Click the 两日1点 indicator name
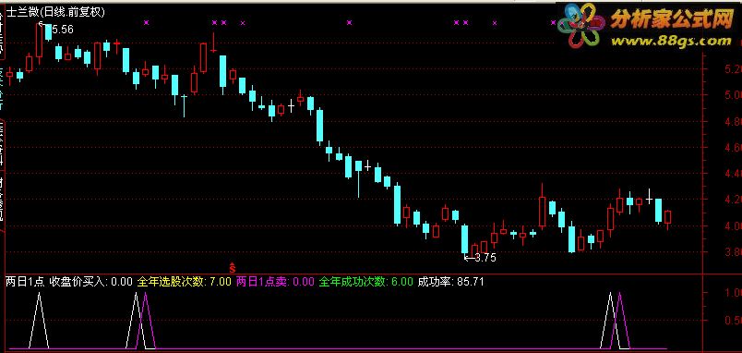 (x=25, y=283)
